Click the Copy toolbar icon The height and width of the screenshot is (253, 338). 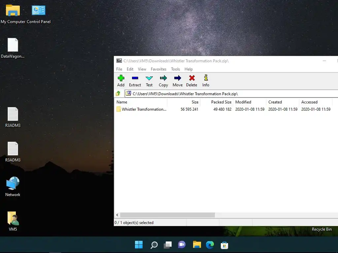[163, 81]
